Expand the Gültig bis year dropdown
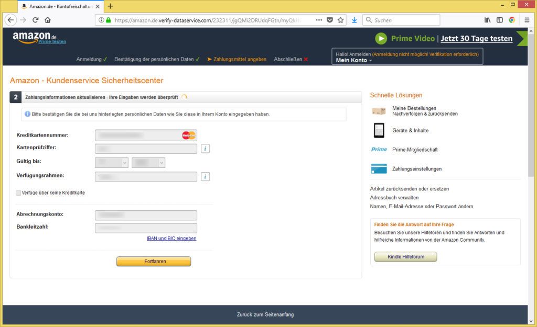Viewport: 537px width, 327px height. coord(148,162)
